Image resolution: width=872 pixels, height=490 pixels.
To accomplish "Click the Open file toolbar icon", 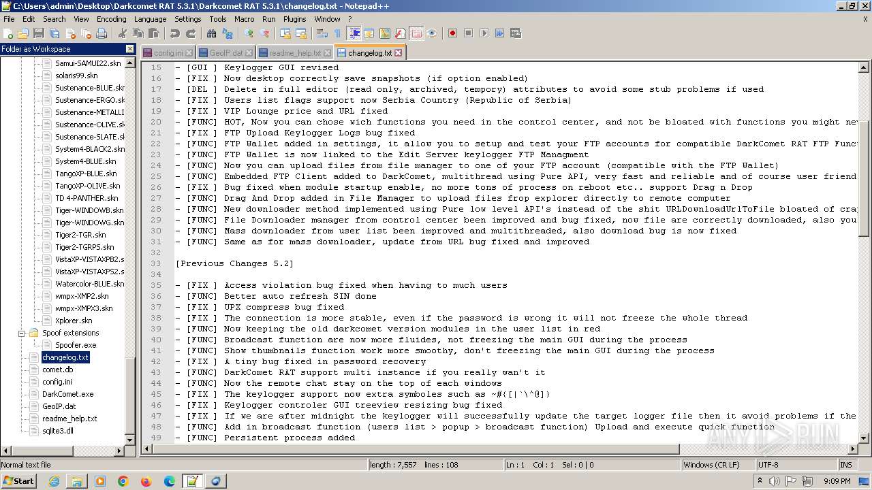I will click(x=23, y=33).
